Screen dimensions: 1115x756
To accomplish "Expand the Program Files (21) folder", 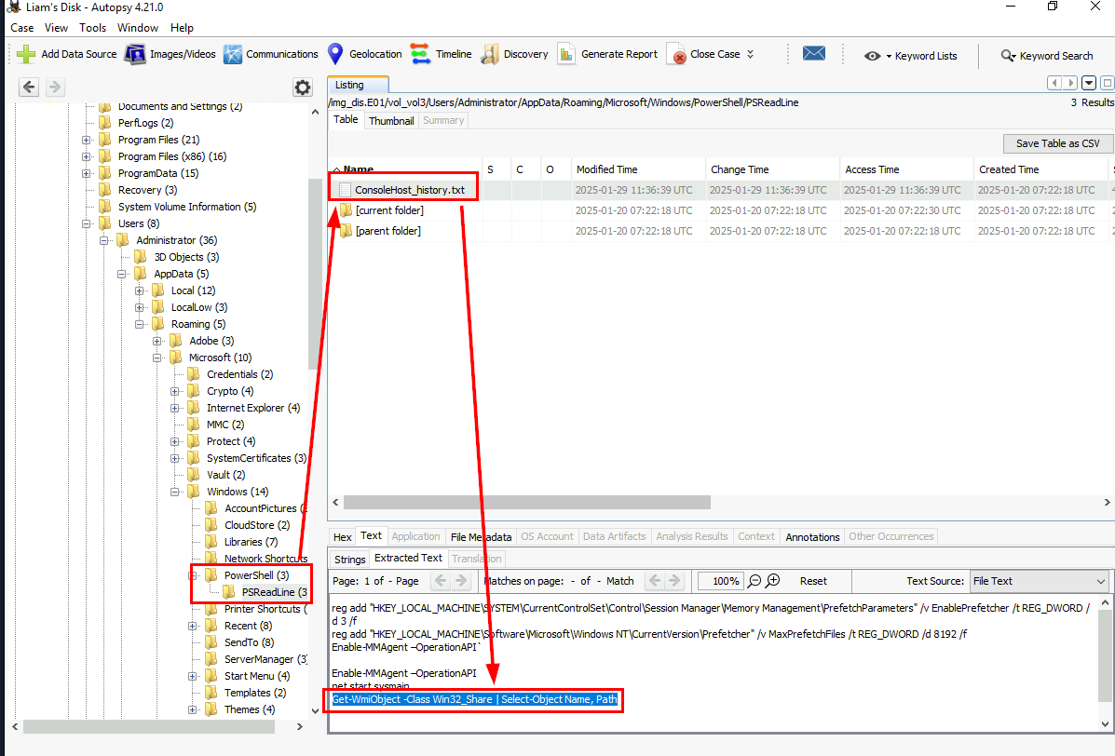I will coord(87,140).
